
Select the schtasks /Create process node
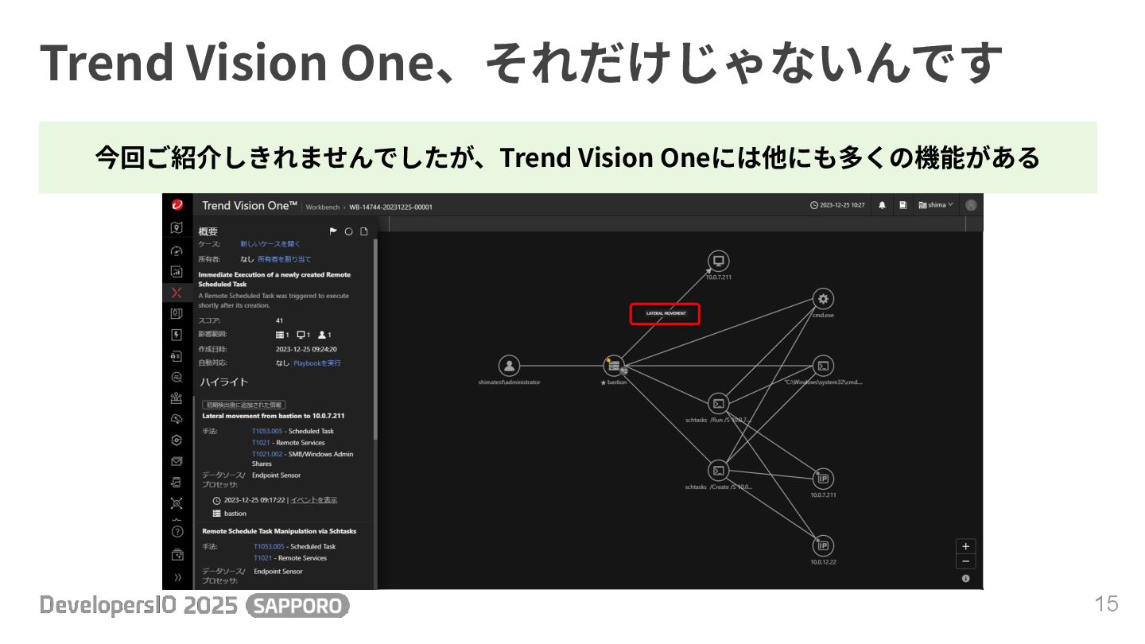(718, 470)
